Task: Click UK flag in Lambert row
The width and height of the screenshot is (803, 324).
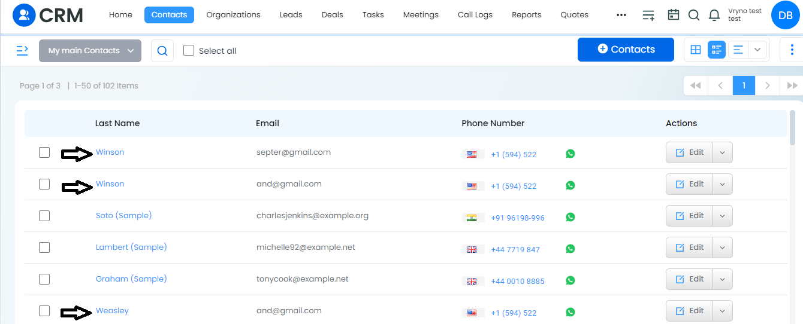Action: (x=472, y=249)
